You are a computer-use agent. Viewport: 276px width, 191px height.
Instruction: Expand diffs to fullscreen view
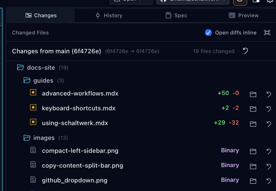pos(267,33)
